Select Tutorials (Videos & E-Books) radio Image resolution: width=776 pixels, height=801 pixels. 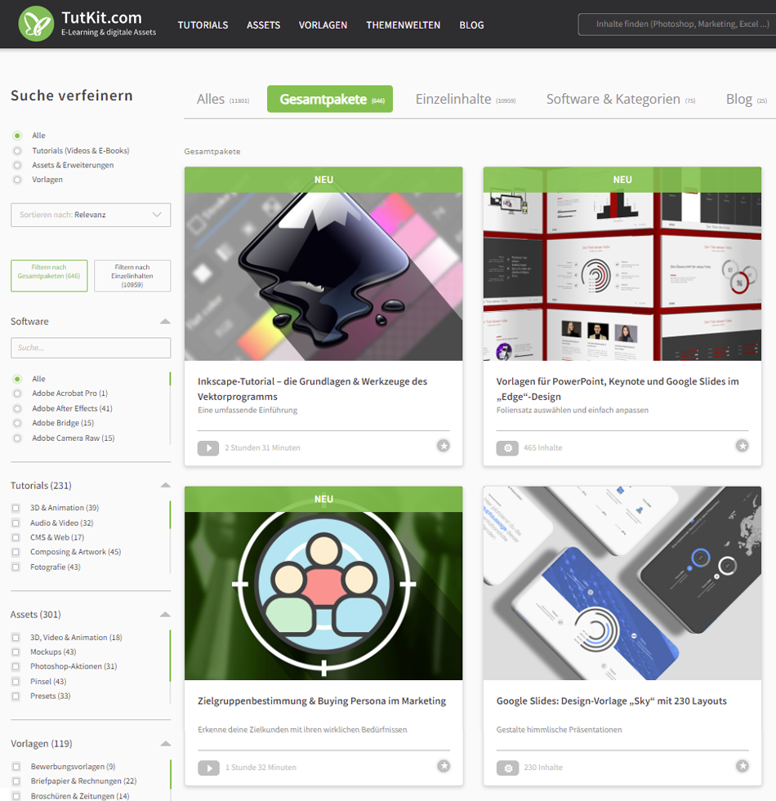[17, 151]
